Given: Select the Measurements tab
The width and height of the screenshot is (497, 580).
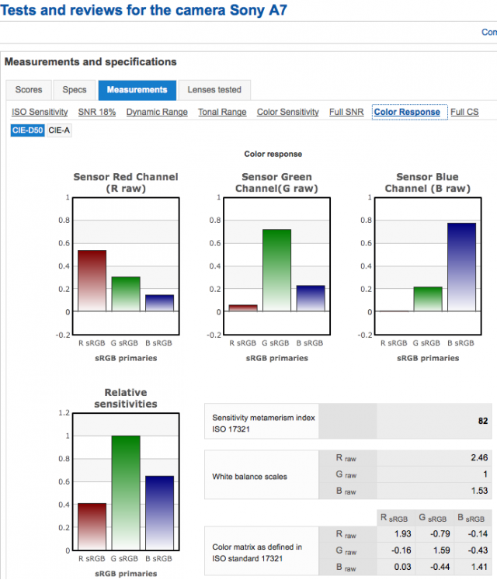Looking at the screenshot, I should 137,90.
